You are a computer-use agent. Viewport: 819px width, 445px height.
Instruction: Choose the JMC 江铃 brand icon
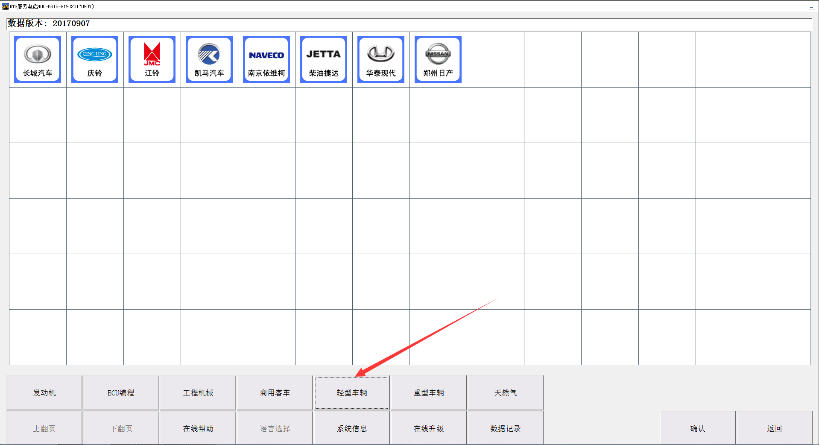(152, 59)
